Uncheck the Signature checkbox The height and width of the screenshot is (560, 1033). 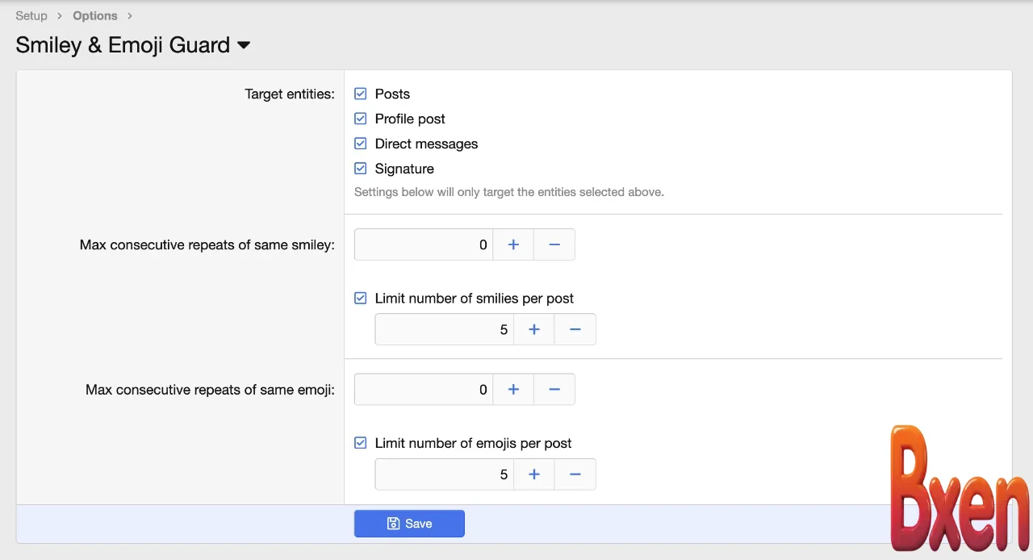pos(361,169)
